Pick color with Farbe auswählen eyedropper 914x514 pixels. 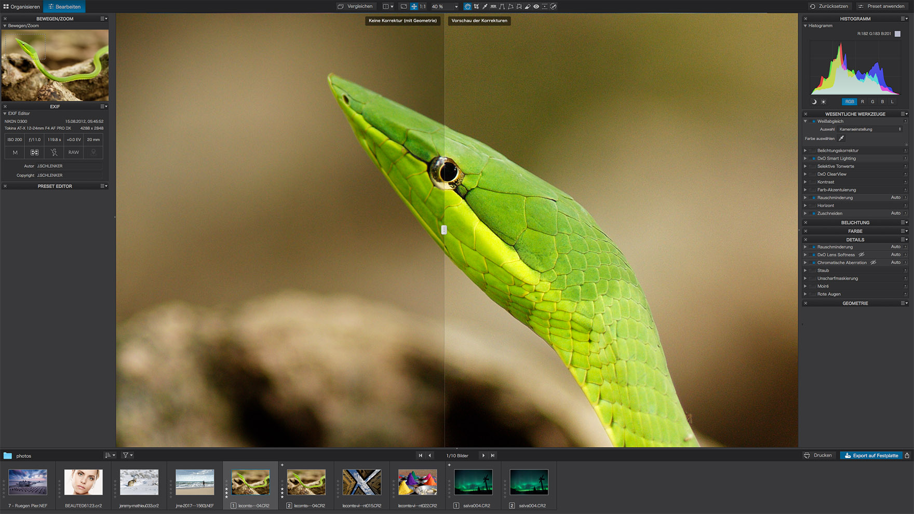pyautogui.click(x=841, y=139)
